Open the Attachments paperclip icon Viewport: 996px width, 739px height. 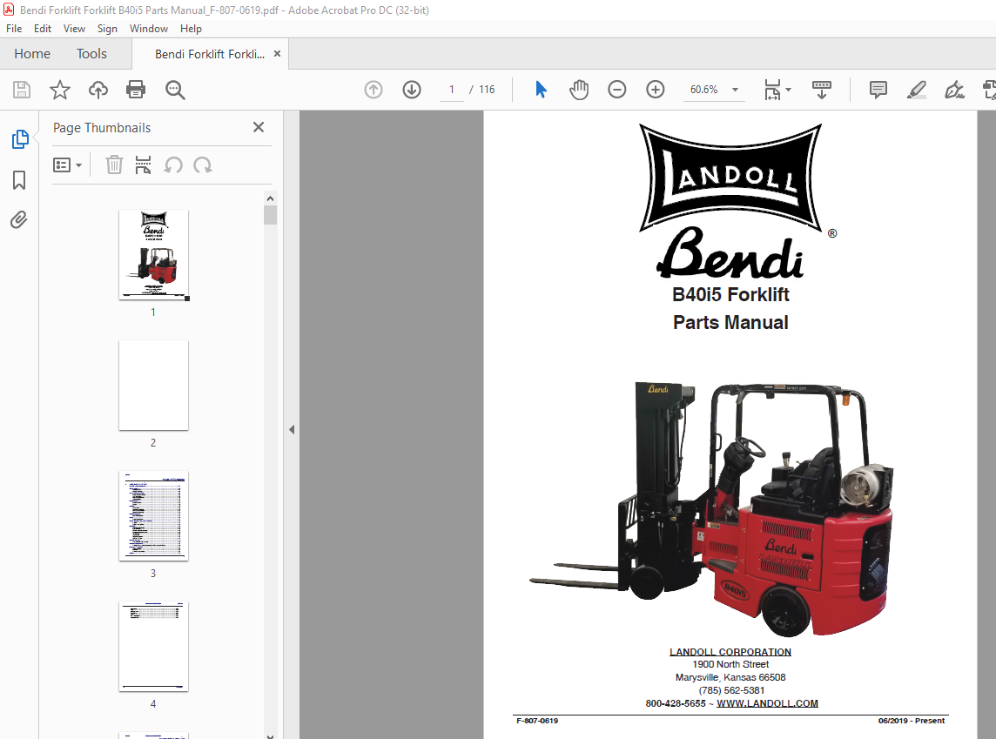click(19, 219)
